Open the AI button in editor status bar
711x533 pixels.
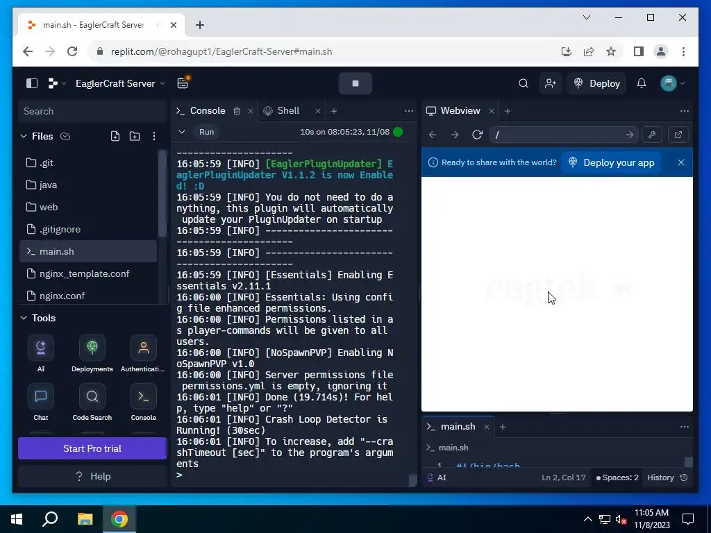[437, 477]
